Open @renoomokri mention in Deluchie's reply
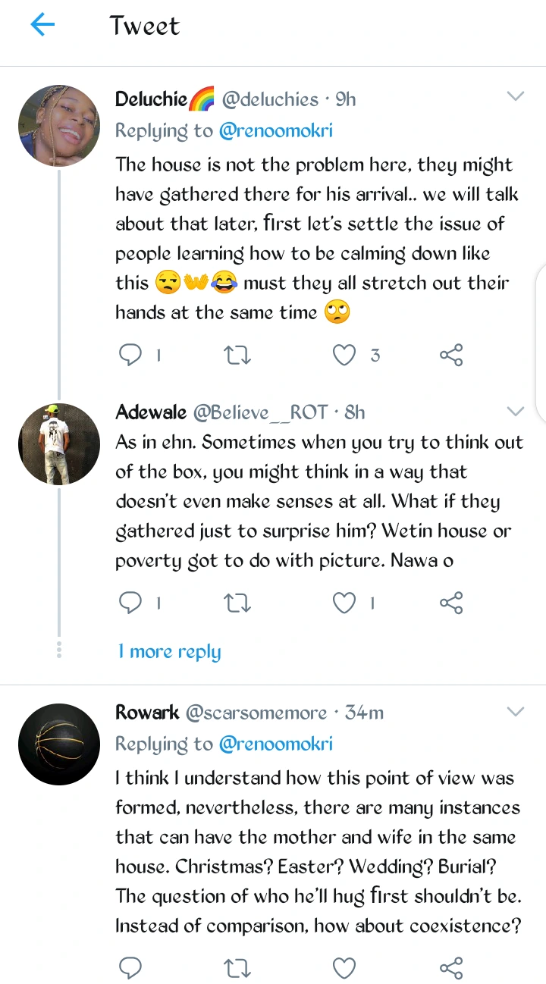 pos(276,131)
